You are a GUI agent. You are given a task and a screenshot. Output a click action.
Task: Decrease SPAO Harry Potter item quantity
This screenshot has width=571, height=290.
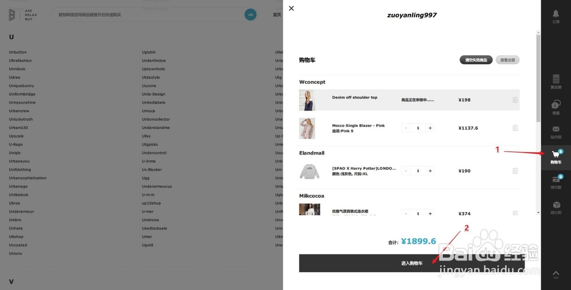tap(406, 171)
